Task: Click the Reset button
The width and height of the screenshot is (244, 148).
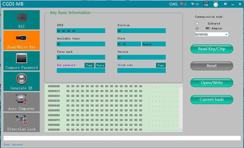Action: tap(211, 66)
